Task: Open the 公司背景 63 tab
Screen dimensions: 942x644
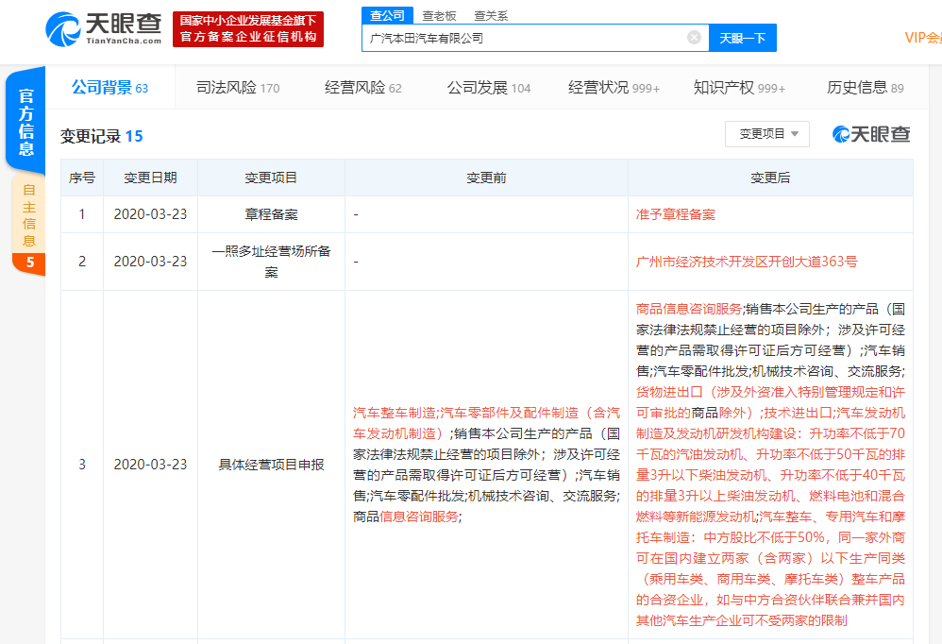Action: 109,88
